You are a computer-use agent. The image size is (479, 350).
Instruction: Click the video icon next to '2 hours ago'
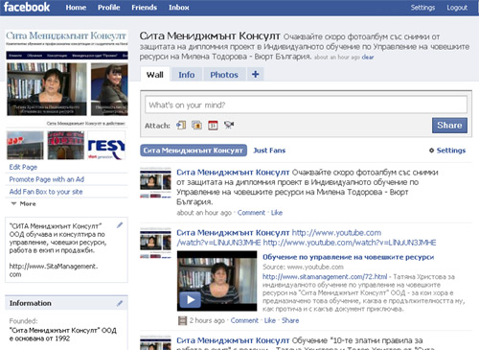click(182, 320)
